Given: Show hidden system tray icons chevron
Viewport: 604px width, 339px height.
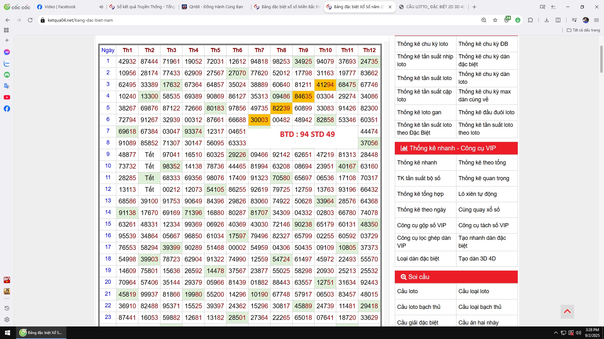Looking at the screenshot, I should click(556, 333).
